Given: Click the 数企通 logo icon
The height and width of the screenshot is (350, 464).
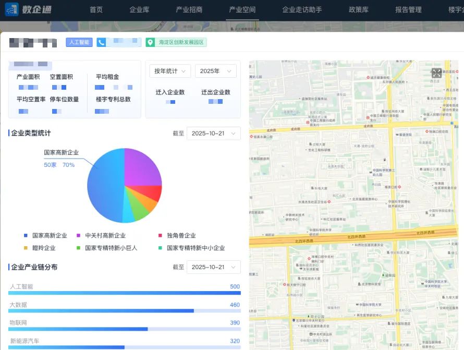Looking at the screenshot, I should pos(12,9).
